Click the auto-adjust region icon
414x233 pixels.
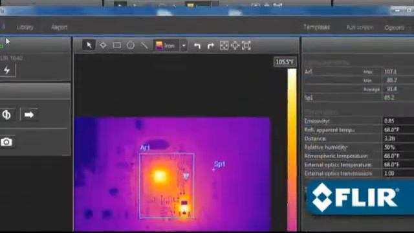click(224, 46)
